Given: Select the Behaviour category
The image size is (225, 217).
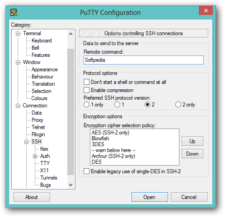Looking at the screenshot, I should (42, 77).
